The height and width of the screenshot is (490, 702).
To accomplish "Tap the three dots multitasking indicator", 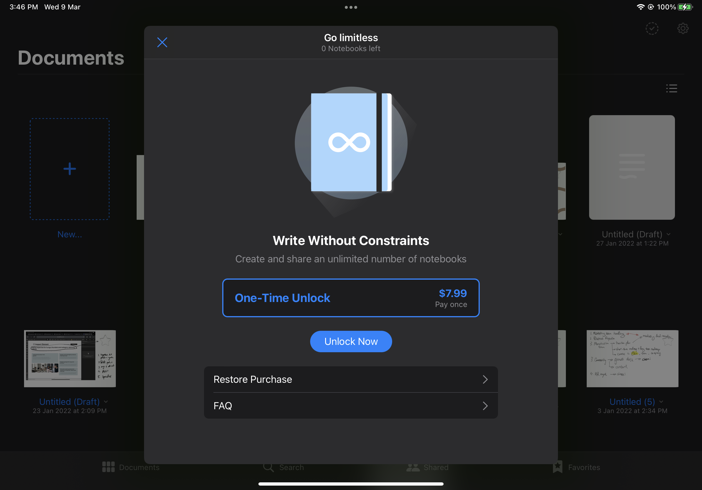I will (x=351, y=7).
